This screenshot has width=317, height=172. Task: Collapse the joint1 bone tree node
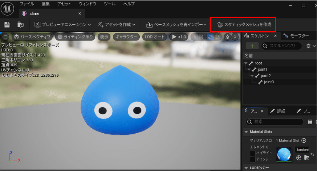click(x=249, y=70)
